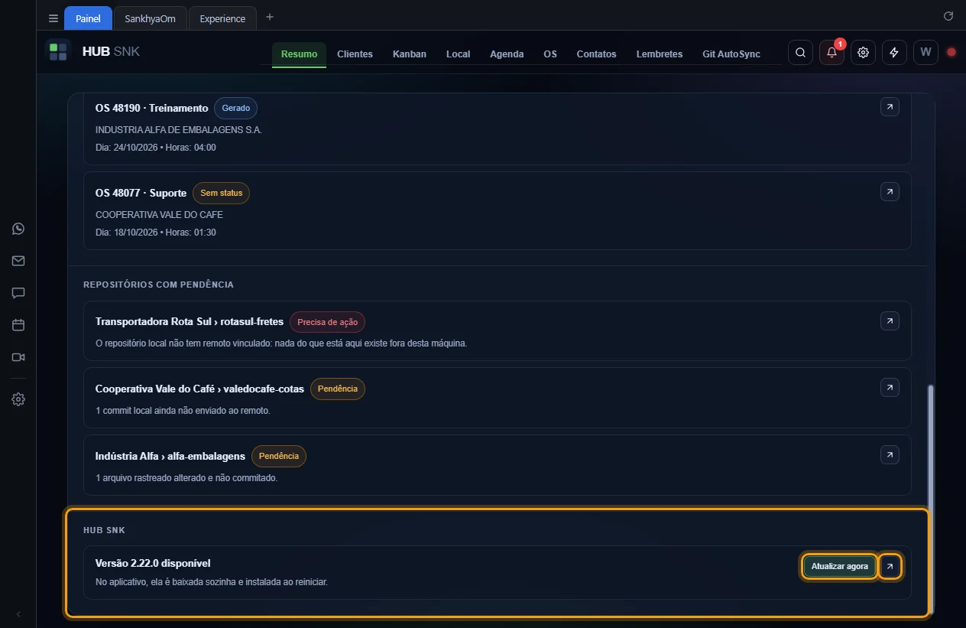Open the Kanban tab
Viewport: 966px width, 628px height.
(410, 54)
